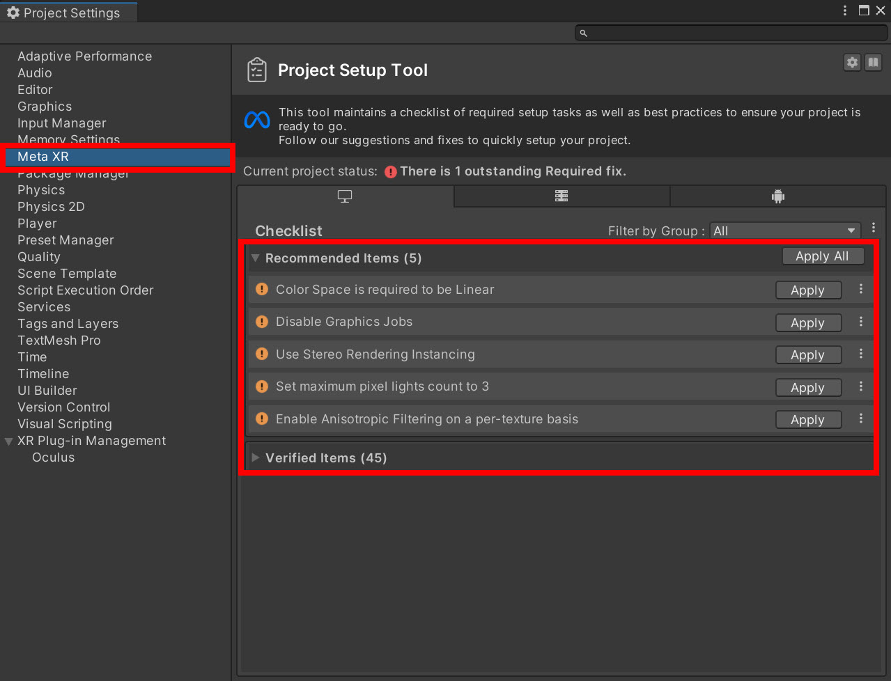Select Visual Scripting settings

tap(65, 424)
